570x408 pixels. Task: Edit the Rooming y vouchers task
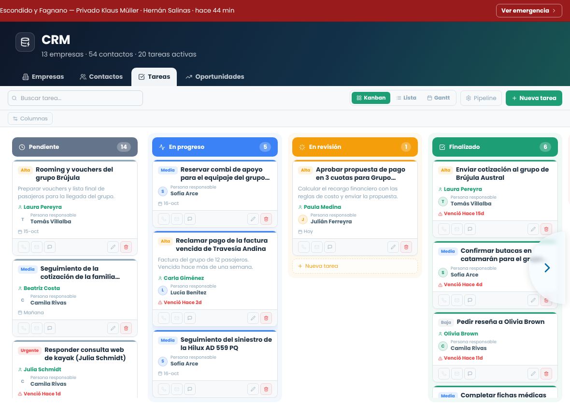click(x=113, y=247)
